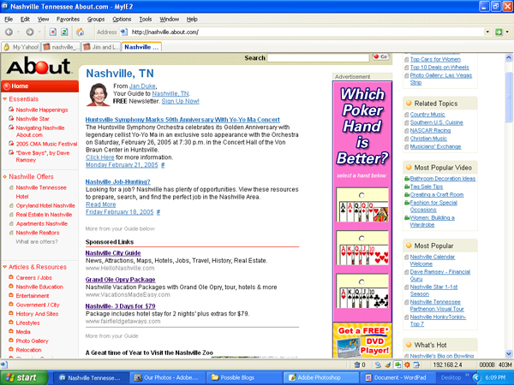
Task: Click the trash can popup counter in status bar
Action: click(x=360, y=364)
